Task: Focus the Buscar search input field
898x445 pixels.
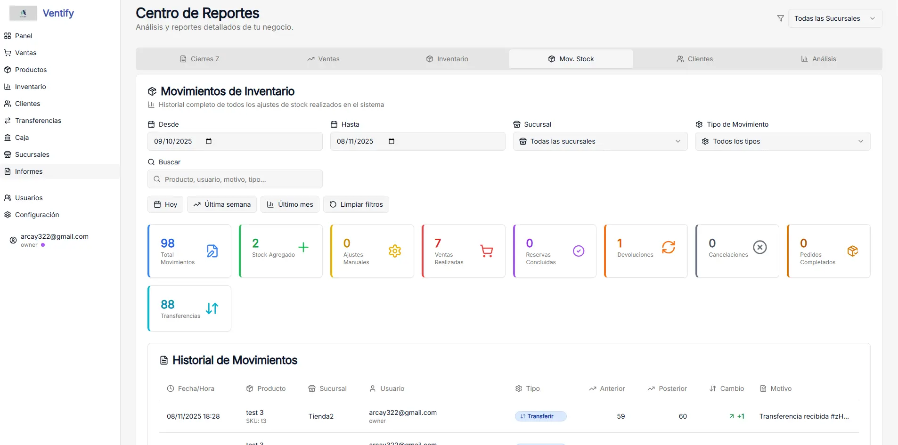Action: (240, 179)
